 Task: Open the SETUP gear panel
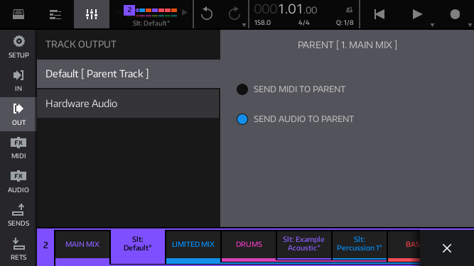point(18,47)
